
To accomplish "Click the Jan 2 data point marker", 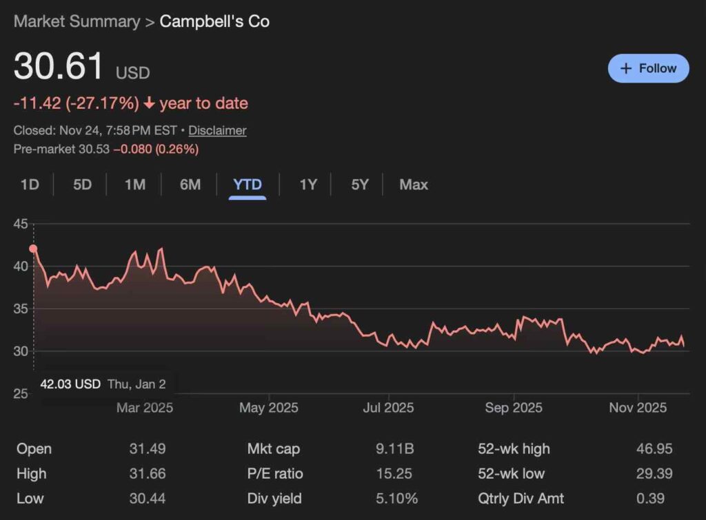I will pyautogui.click(x=33, y=249).
